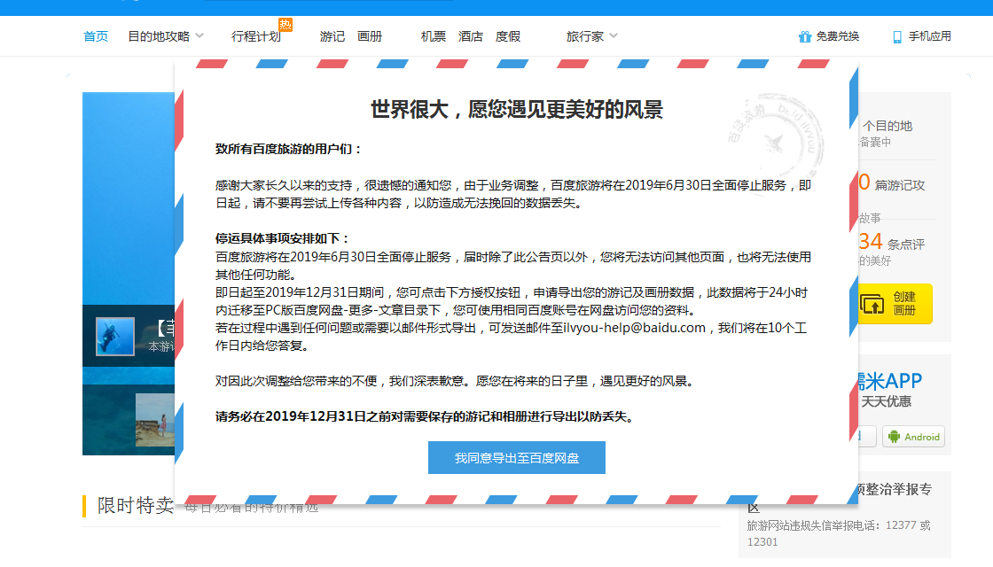Screen dimensions: 993x567
Task: Click the Android robot icon
Action: [x=895, y=437]
